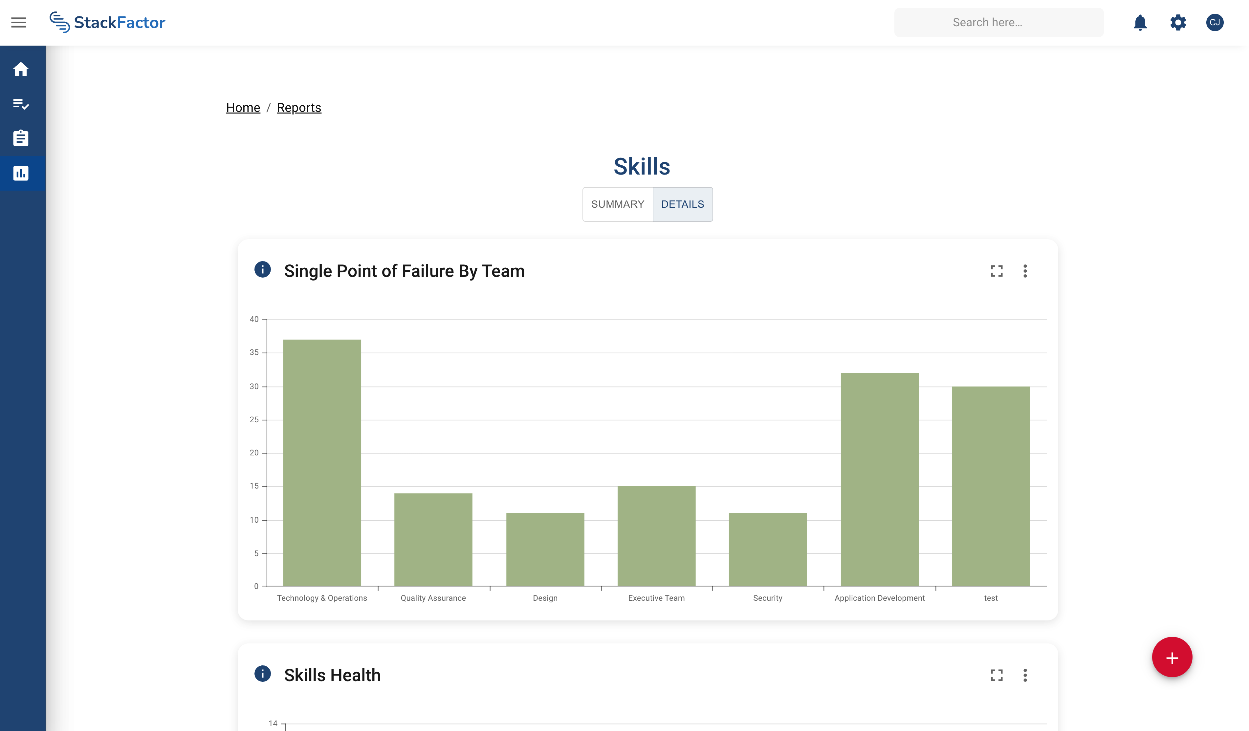Expand Skills Health chart to fullscreen
This screenshot has height=731, width=1249.
pyautogui.click(x=997, y=675)
